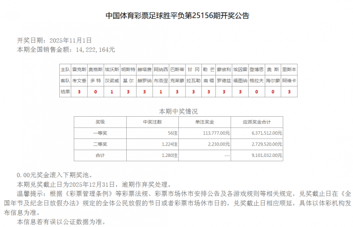Click the 应派奖金合计 column header
Viewport: 353px width, 227px height.
tap(257, 122)
